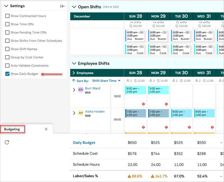224x182 pixels.
Task: Open Aisha Holden's Tuesday warning icon
Action: (189, 127)
